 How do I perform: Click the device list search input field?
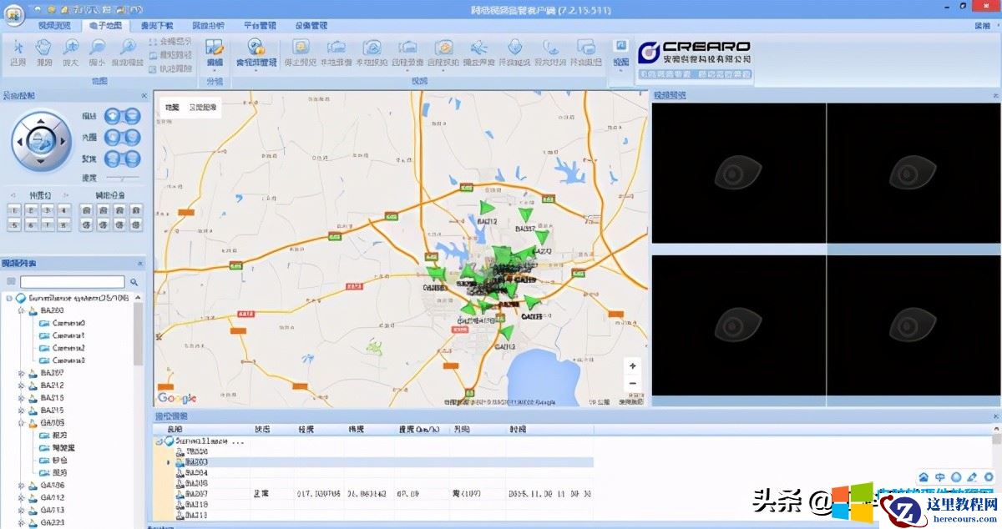[71, 282]
